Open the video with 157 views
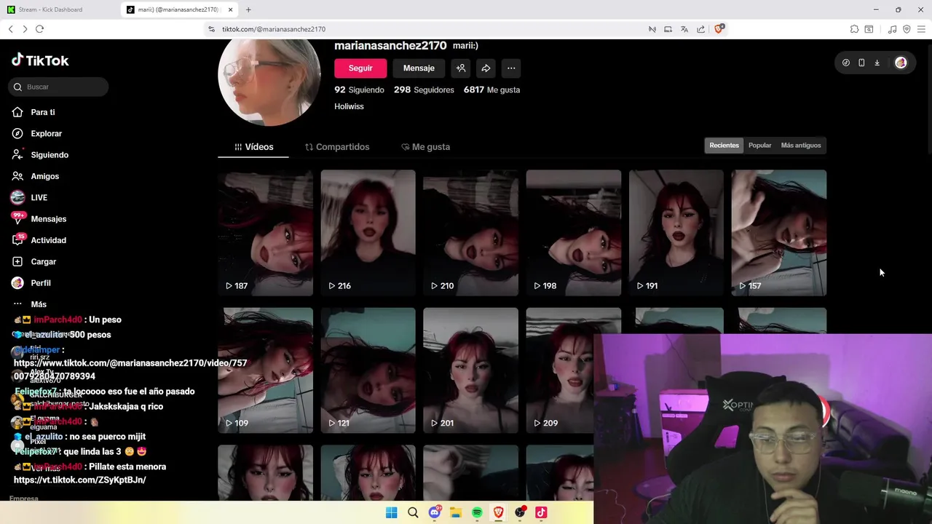932x524 pixels. click(x=779, y=233)
